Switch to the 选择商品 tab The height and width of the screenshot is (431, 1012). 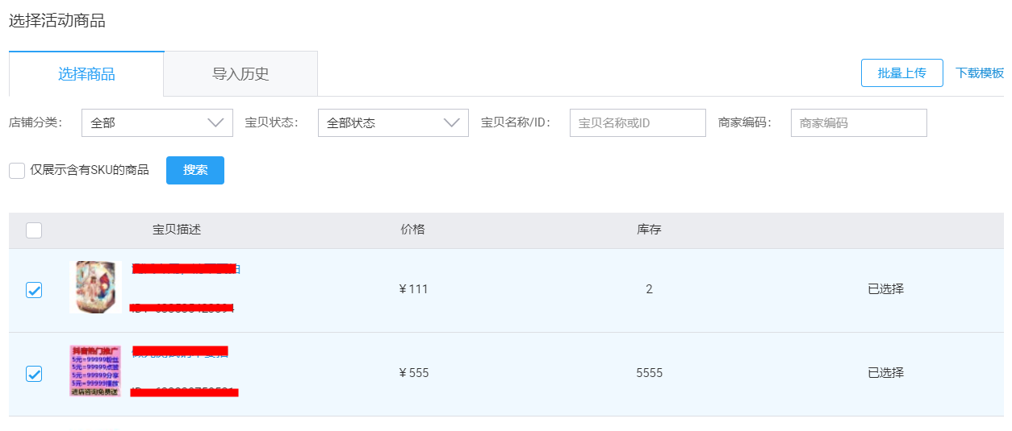click(86, 74)
